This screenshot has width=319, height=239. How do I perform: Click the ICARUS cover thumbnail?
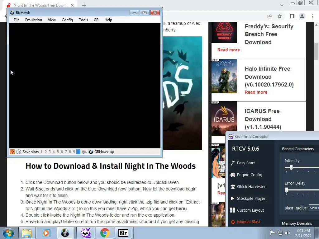224,118
